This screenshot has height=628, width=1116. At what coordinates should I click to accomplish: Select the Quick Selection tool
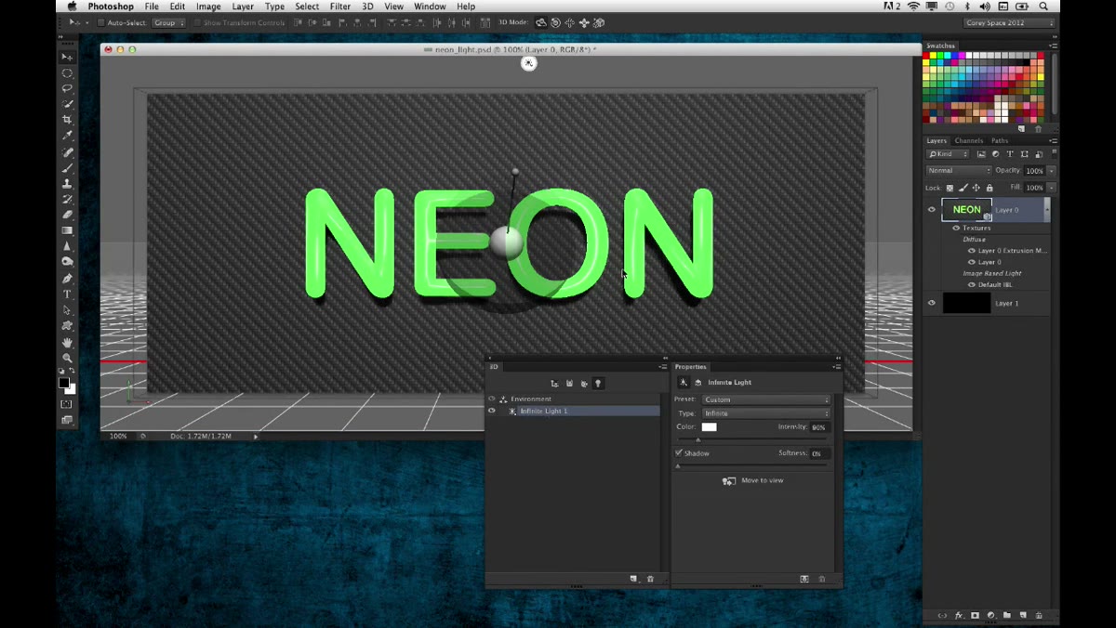coord(67,104)
